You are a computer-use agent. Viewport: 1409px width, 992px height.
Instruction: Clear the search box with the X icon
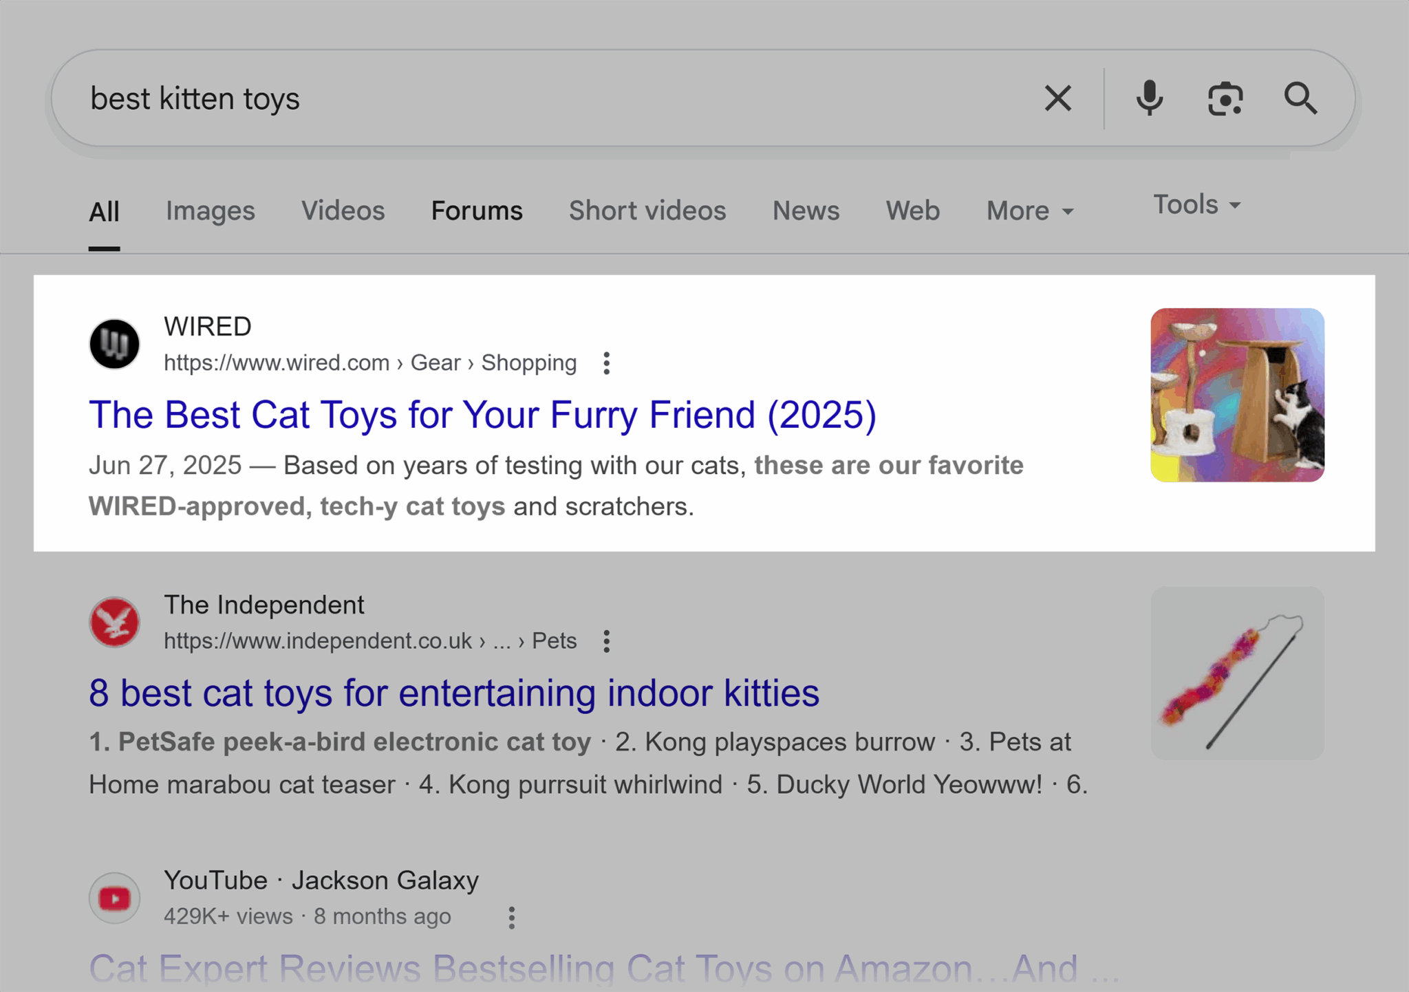(x=1057, y=98)
